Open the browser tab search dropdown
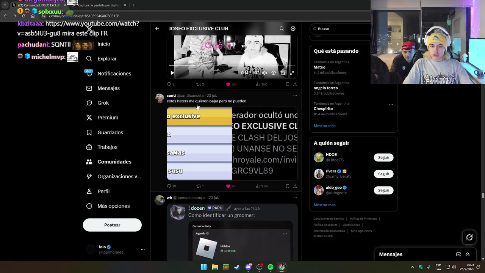The width and height of the screenshot is (485, 273). point(5,5)
